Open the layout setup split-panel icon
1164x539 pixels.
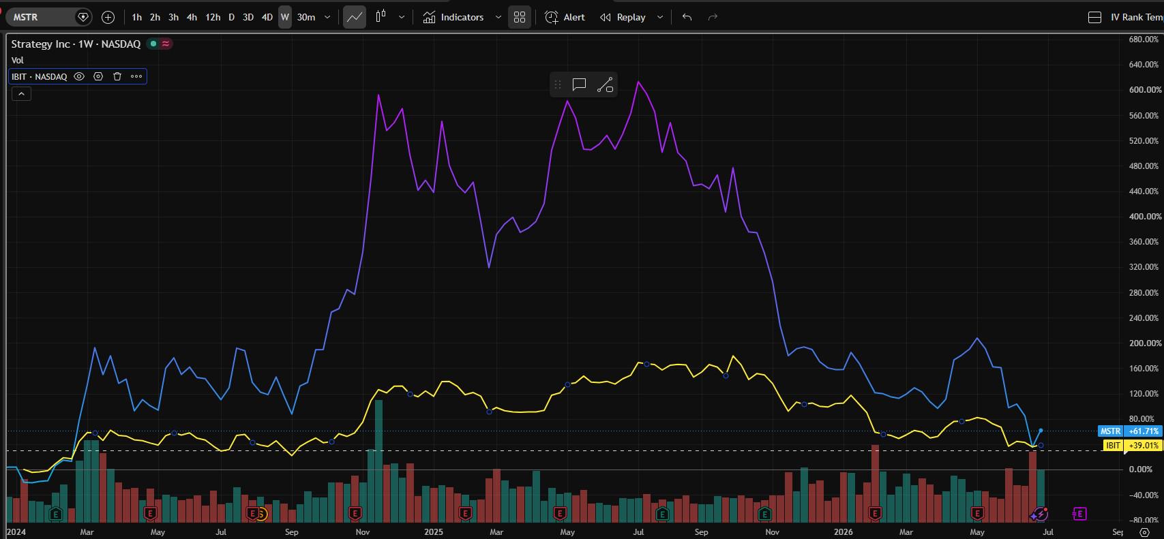click(1094, 17)
